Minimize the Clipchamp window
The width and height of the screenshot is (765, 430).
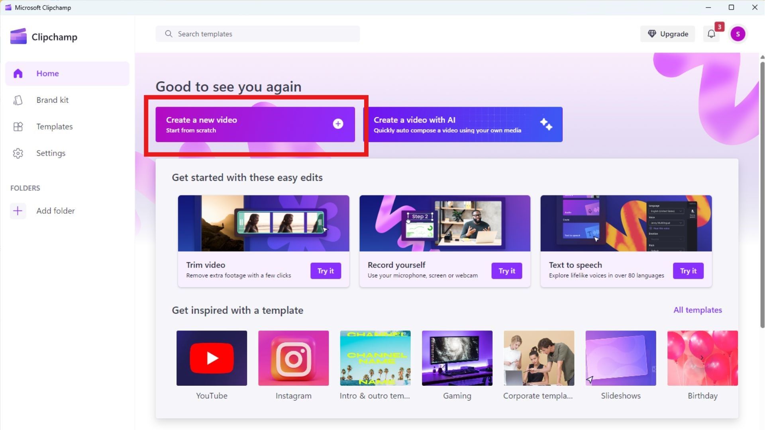pyautogui.click(x=708, y=8)
